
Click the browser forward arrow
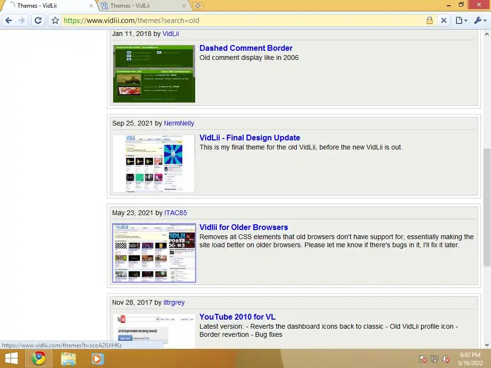(21, 21)
